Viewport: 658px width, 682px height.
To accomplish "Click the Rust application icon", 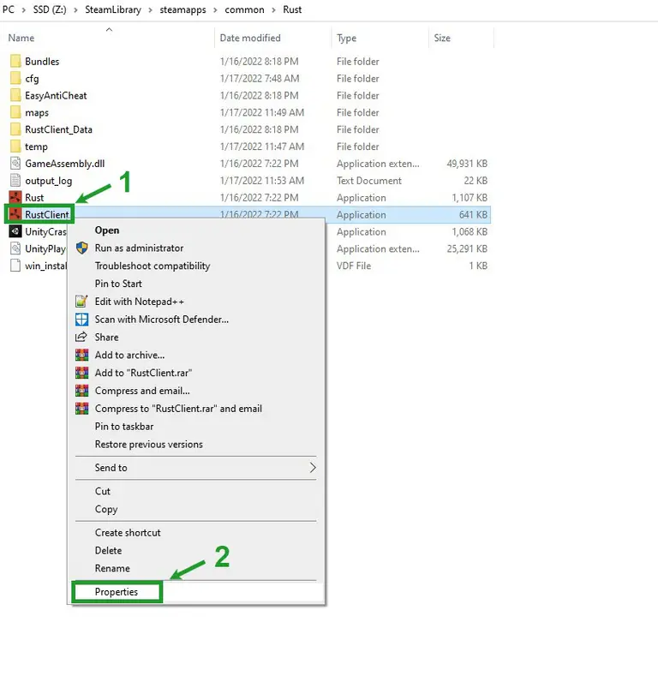I will (x=15, y=197).
